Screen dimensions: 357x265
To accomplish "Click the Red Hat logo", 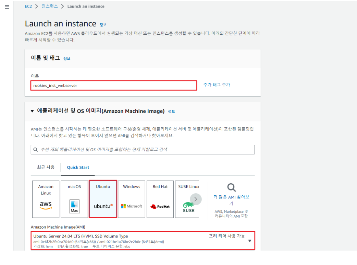I will (x=160, y=206).
